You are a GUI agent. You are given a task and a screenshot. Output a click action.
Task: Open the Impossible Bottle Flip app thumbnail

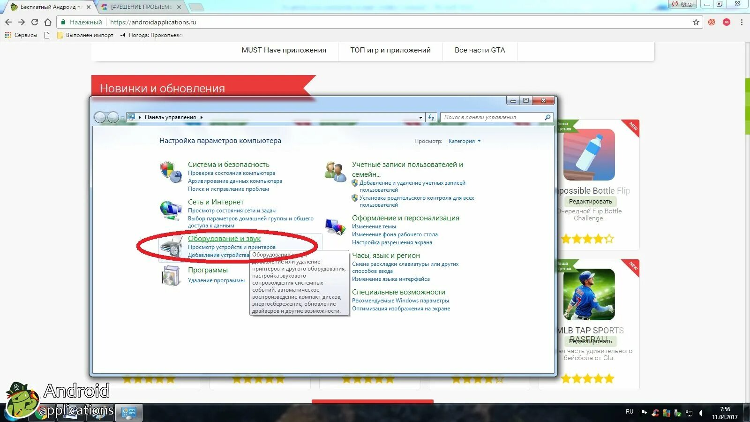(x=589, y=155)
